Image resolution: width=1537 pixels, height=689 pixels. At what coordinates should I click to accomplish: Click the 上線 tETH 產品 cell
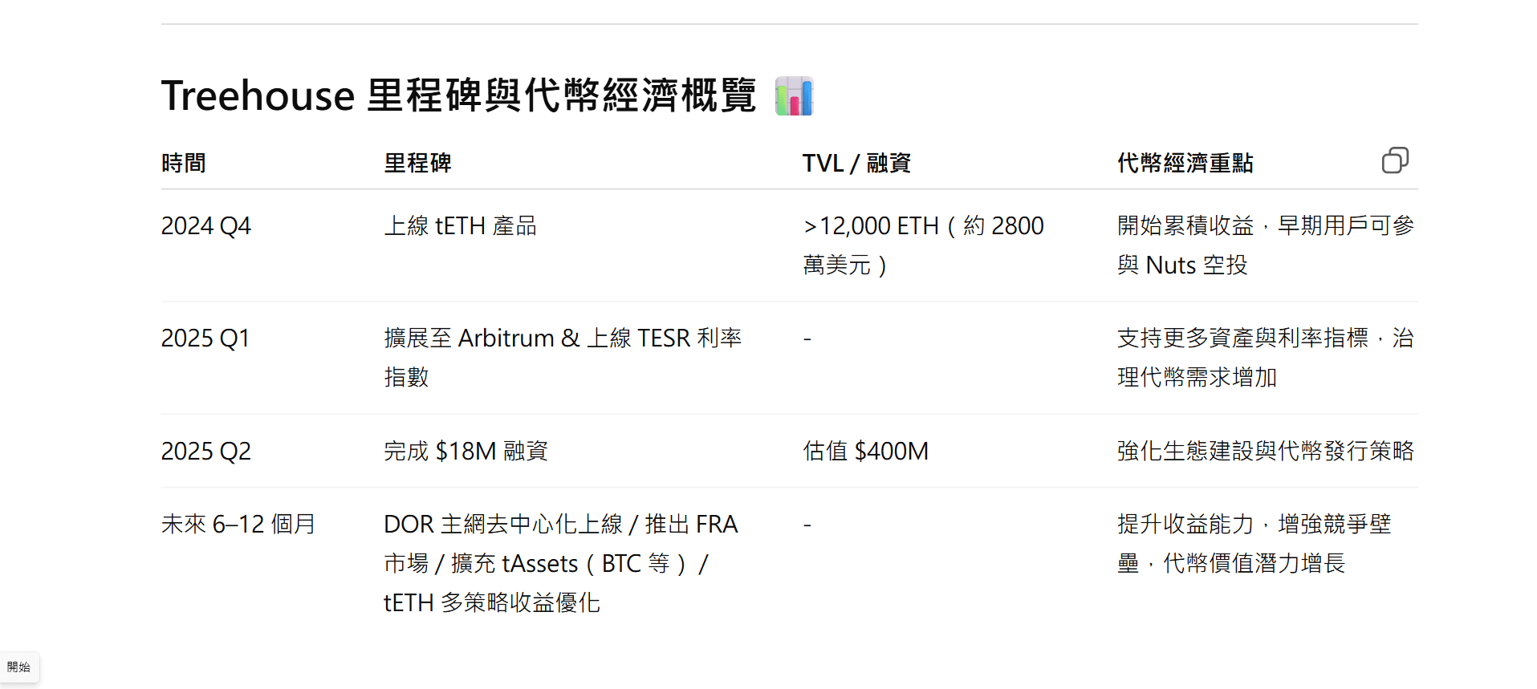tap(461, 226)
